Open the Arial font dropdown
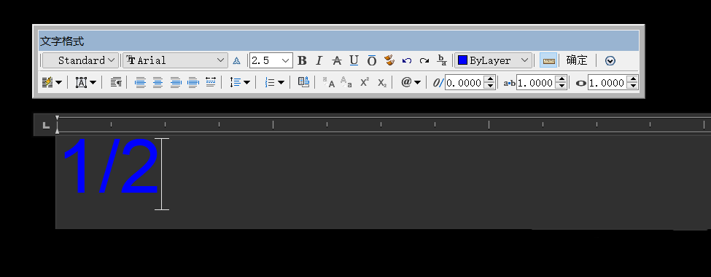Screen dimensions: 711x277 point(175,60)
